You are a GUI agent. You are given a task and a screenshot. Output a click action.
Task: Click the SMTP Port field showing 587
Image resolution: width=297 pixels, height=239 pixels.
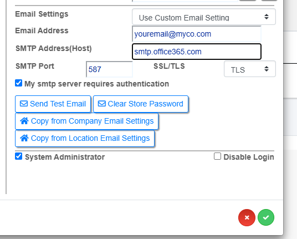pyautogui.click(x=110, y=69)
